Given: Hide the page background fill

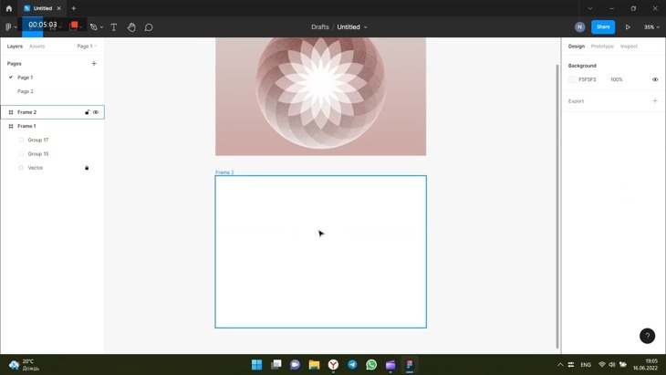Looking at the screenshot, I should pos(655,79).
